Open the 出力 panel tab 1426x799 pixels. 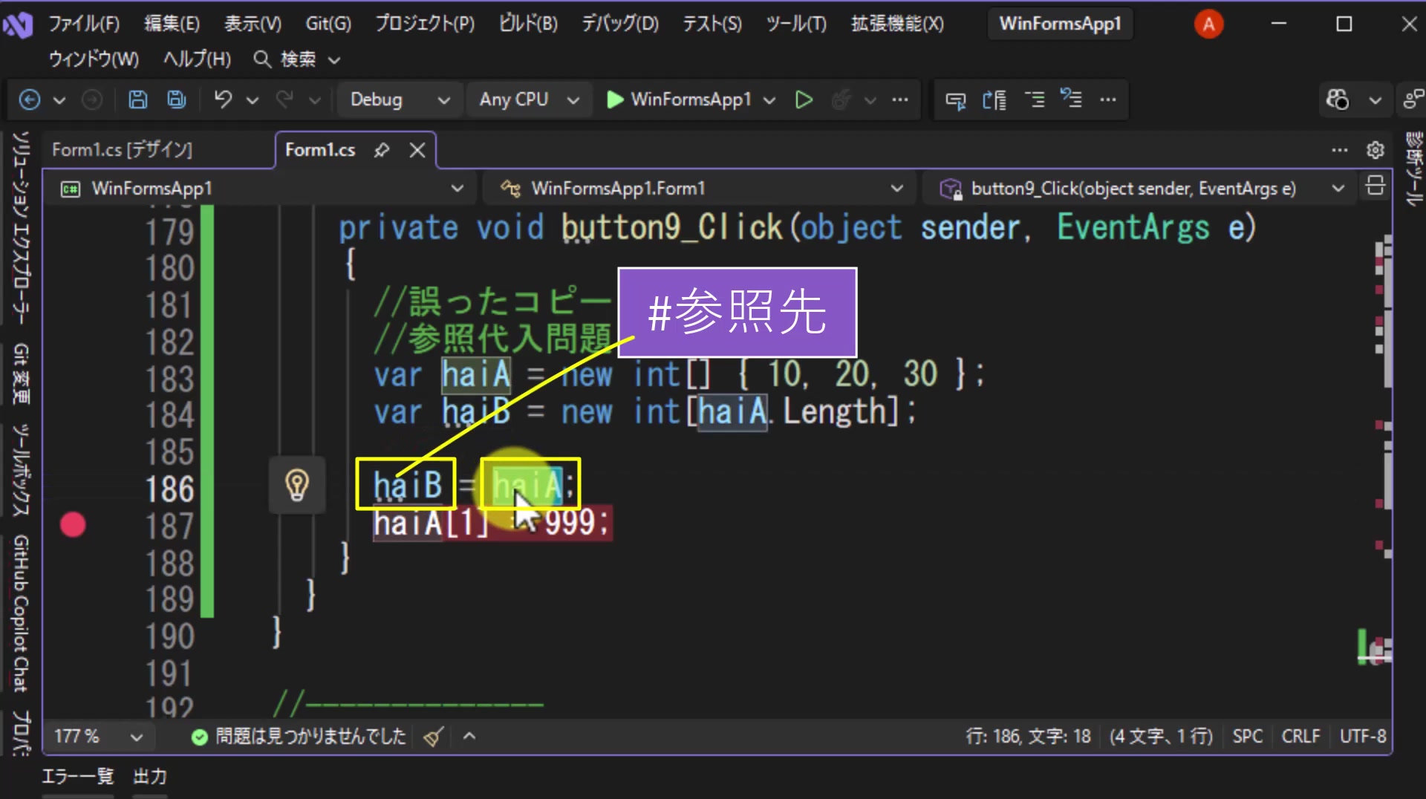(150, 777)
